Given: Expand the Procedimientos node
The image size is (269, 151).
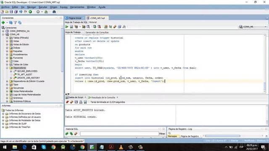Looking at the screenshot, I should [7, 55].
